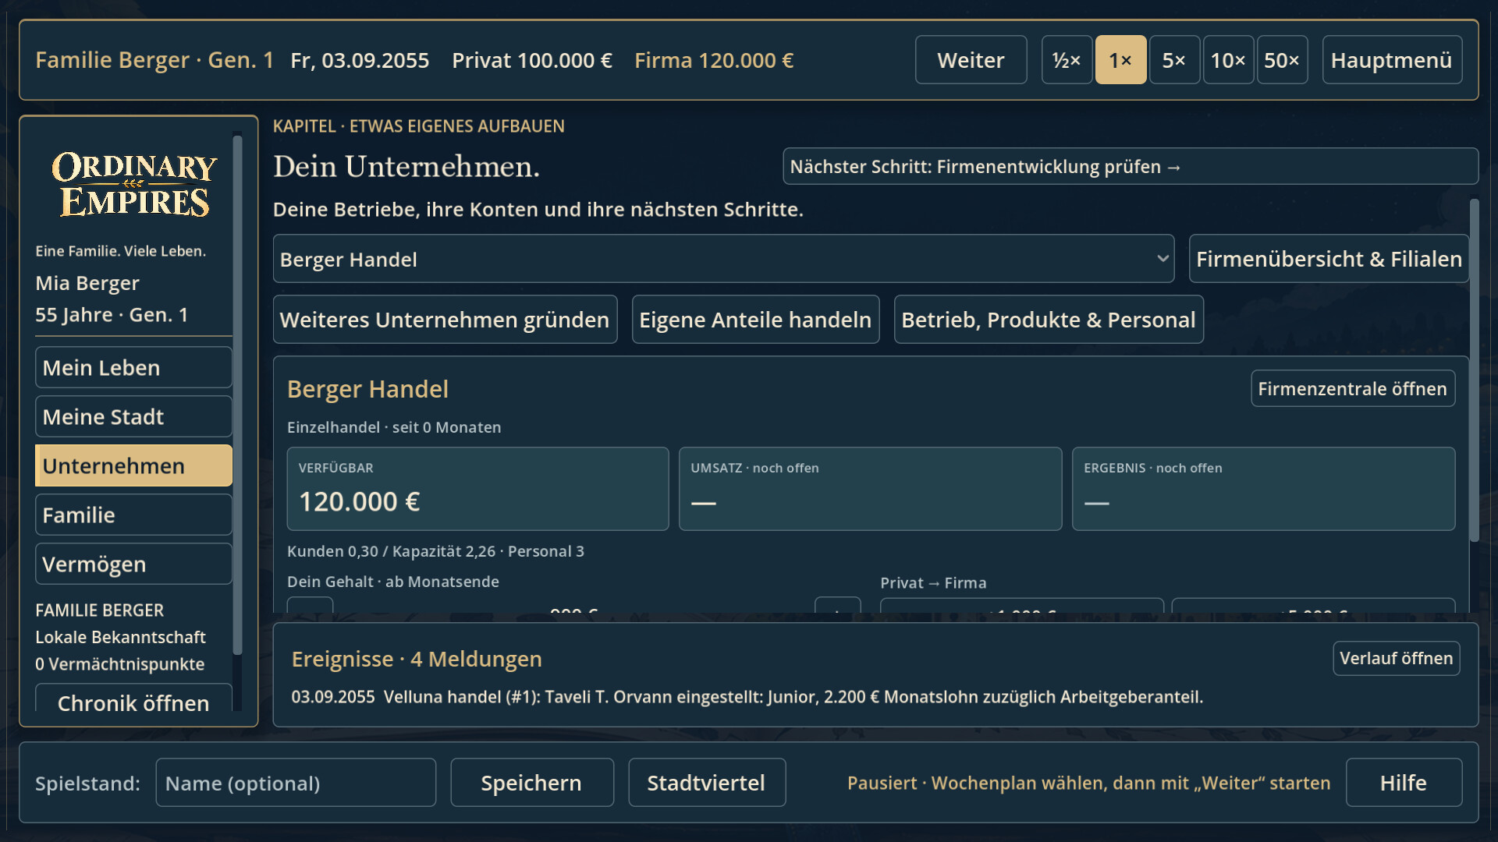Screen dimensions: 1498x842
Task: Open event history with Verlauf öffnen
Action: click(1396, 658)
